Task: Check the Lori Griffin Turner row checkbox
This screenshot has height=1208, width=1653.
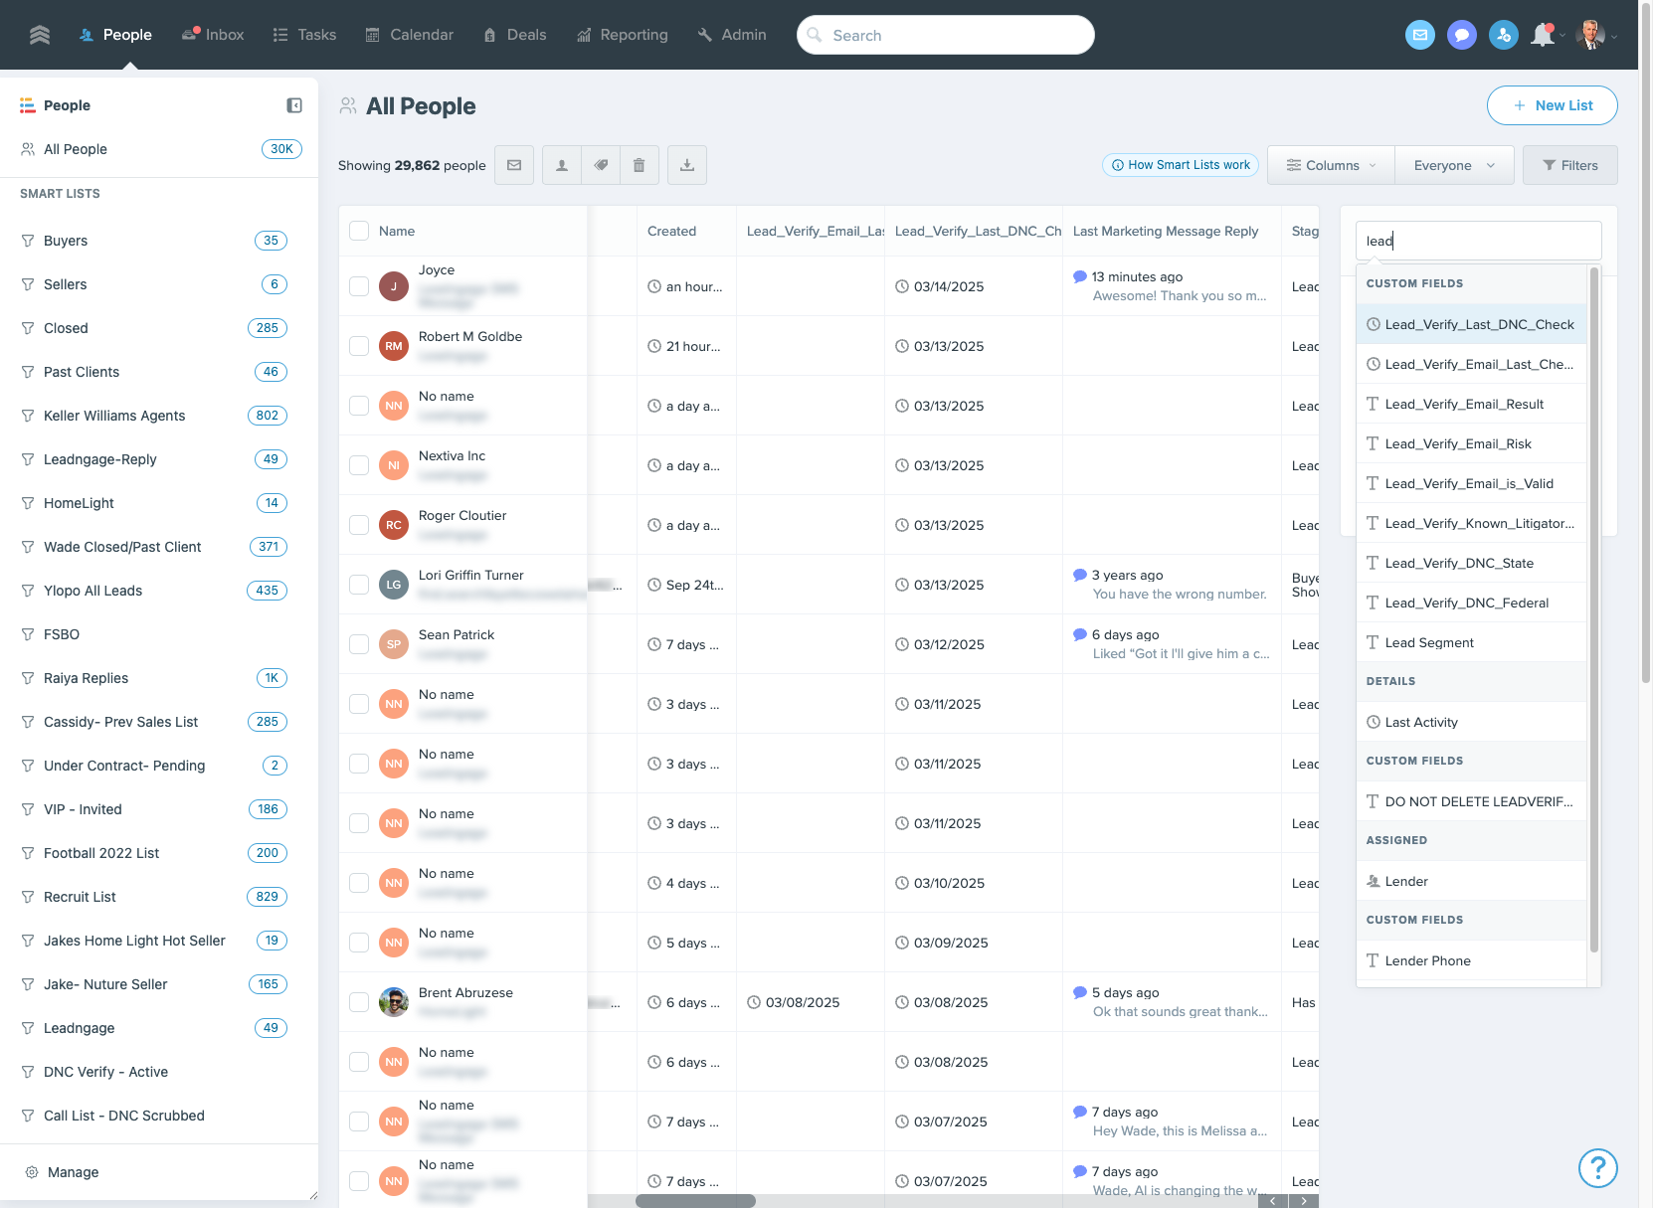Action: (359, 585)
